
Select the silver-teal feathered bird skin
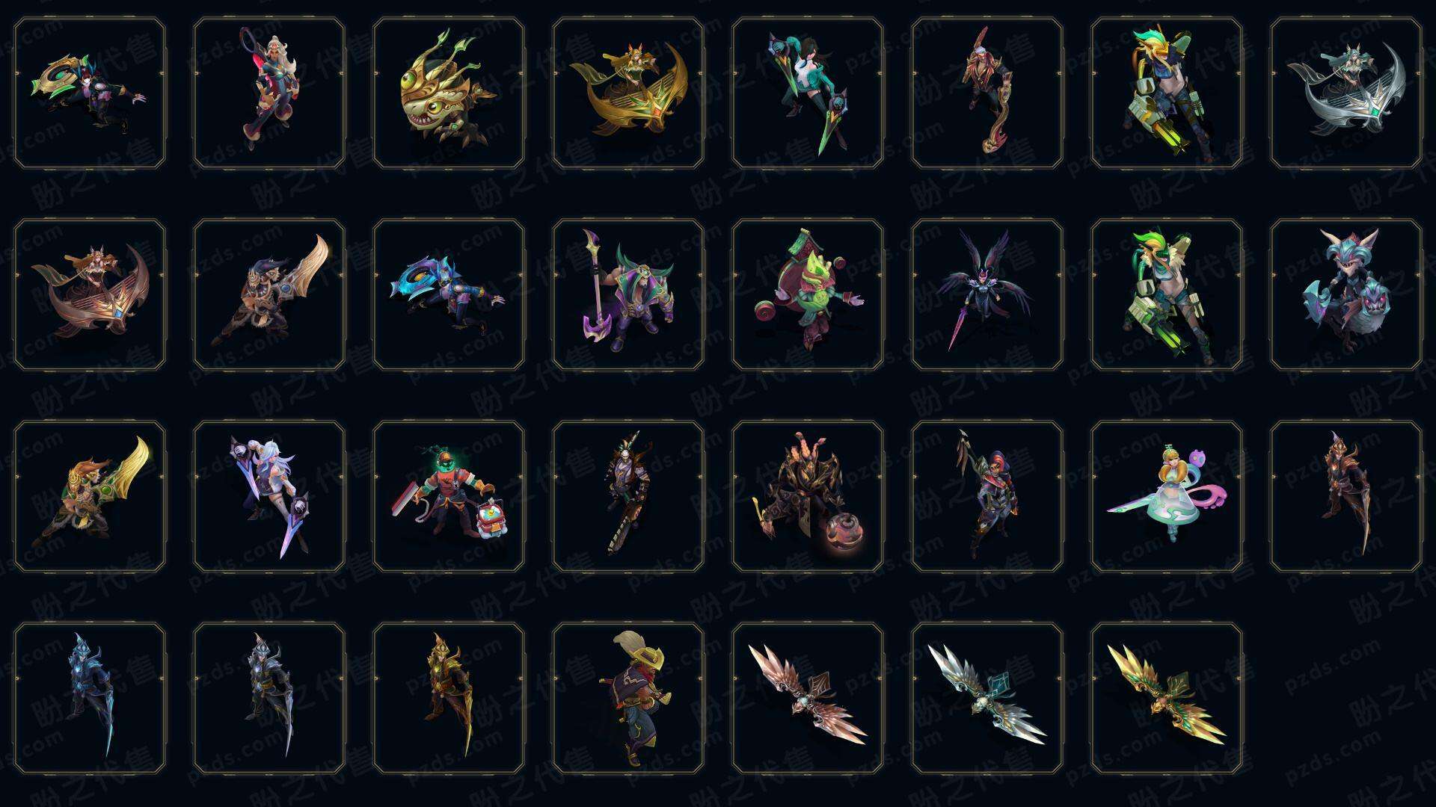pos(987,698)
